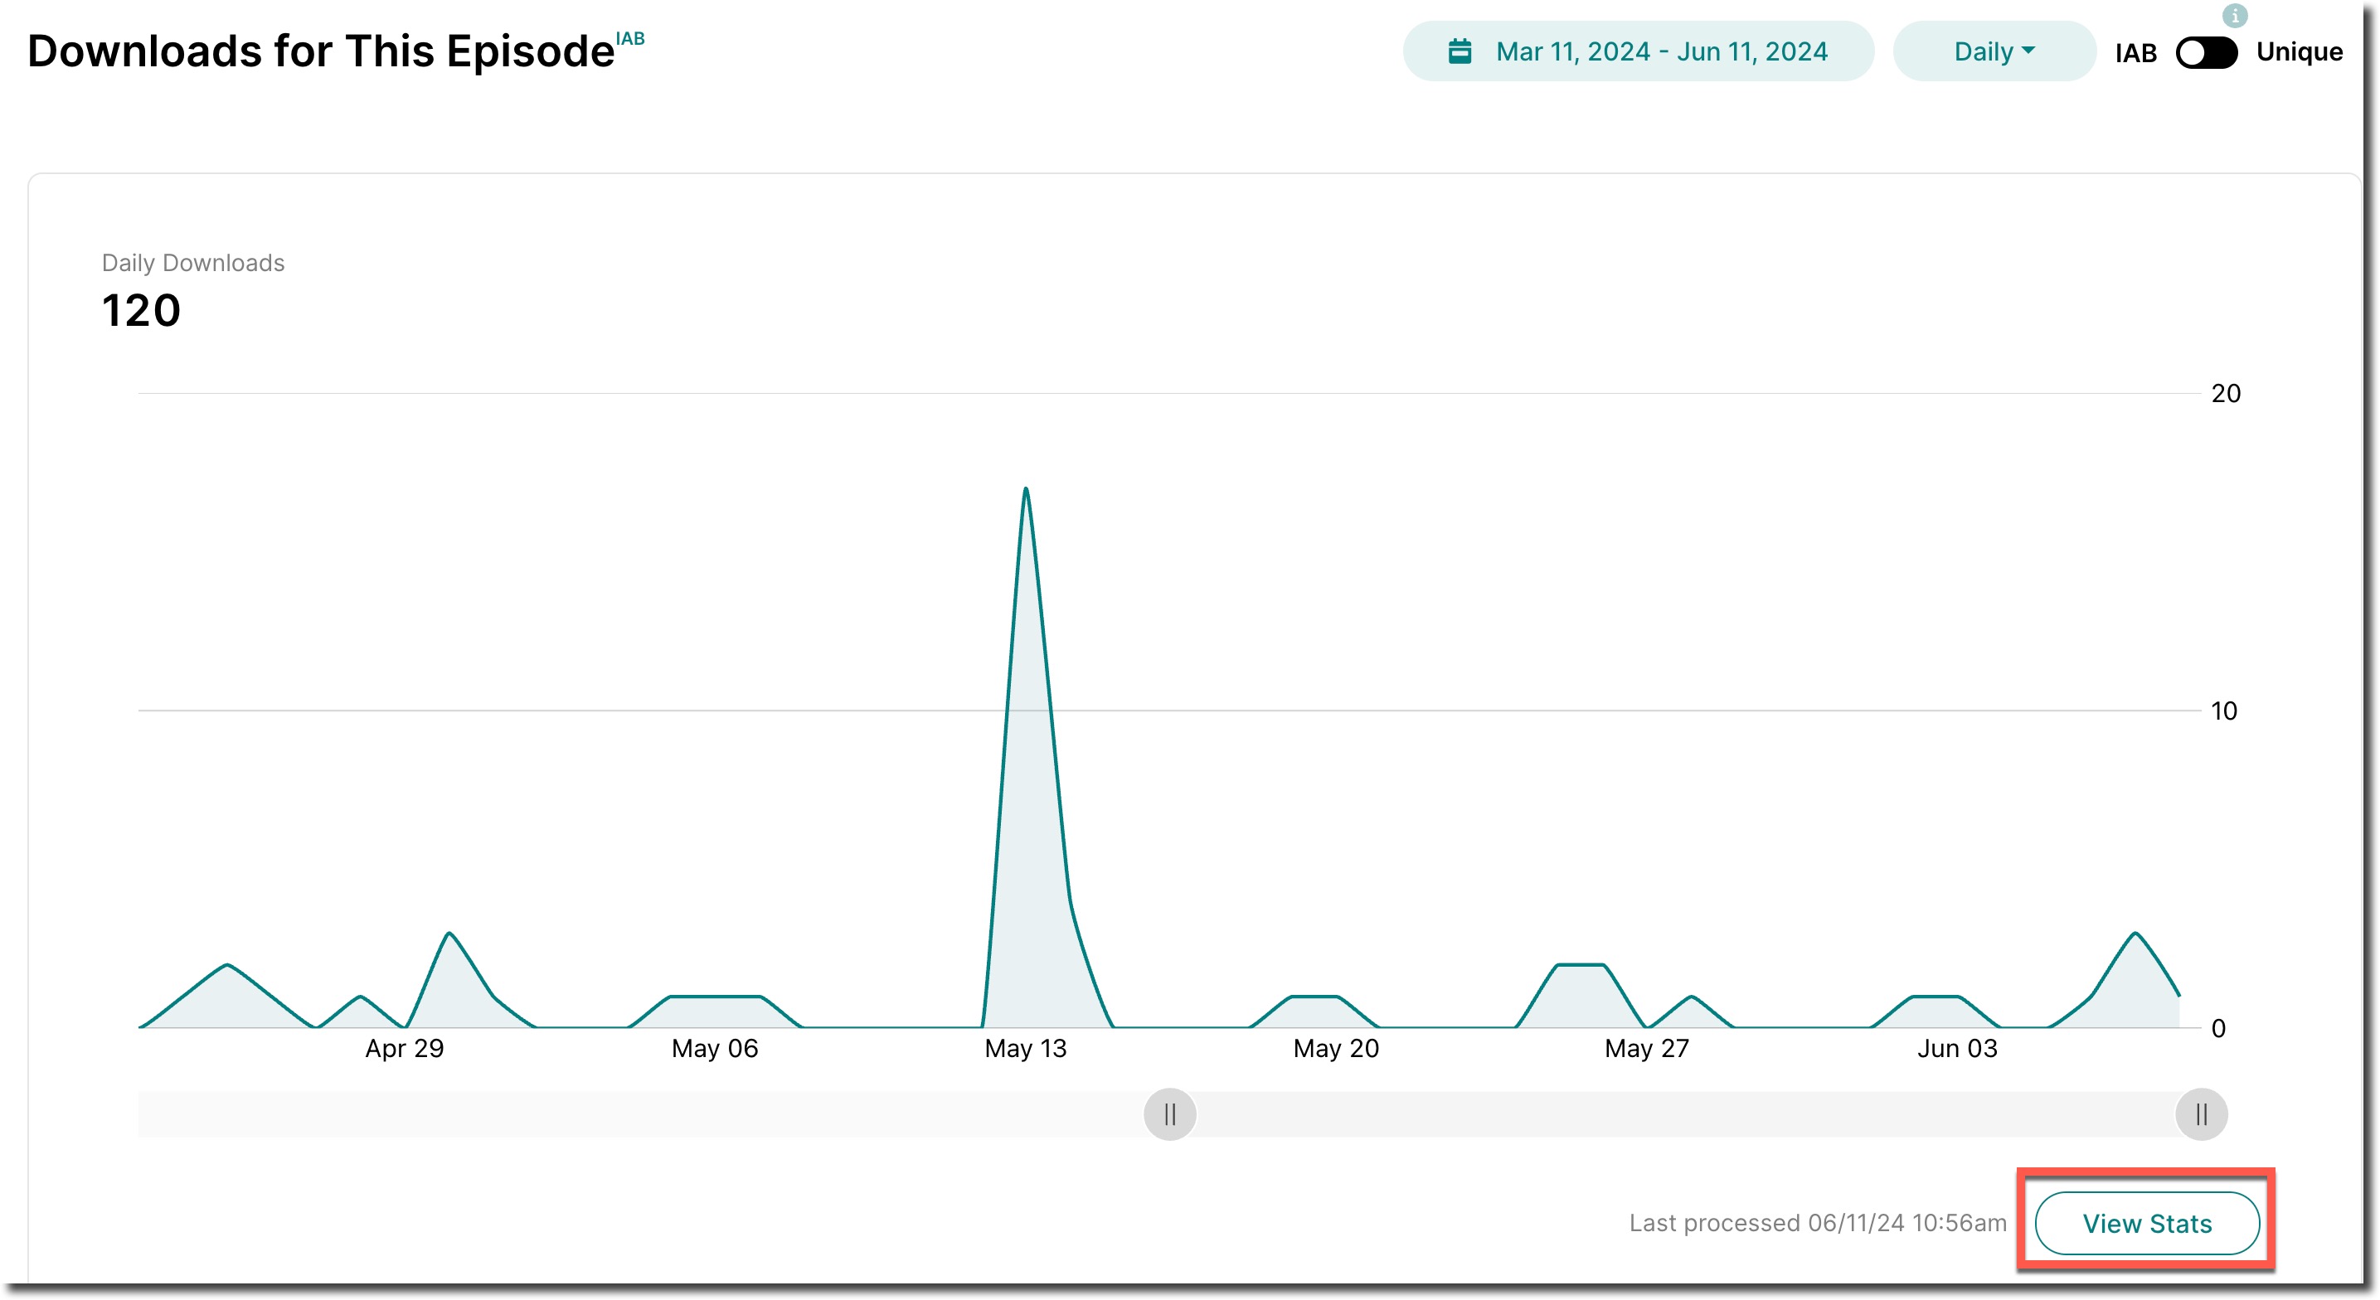Click the calendar icon in the date range
2380x1300 pixels.
coord(1459,51)
